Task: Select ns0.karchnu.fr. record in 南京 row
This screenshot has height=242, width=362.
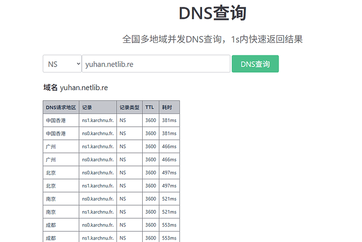Action: point(98,199)
